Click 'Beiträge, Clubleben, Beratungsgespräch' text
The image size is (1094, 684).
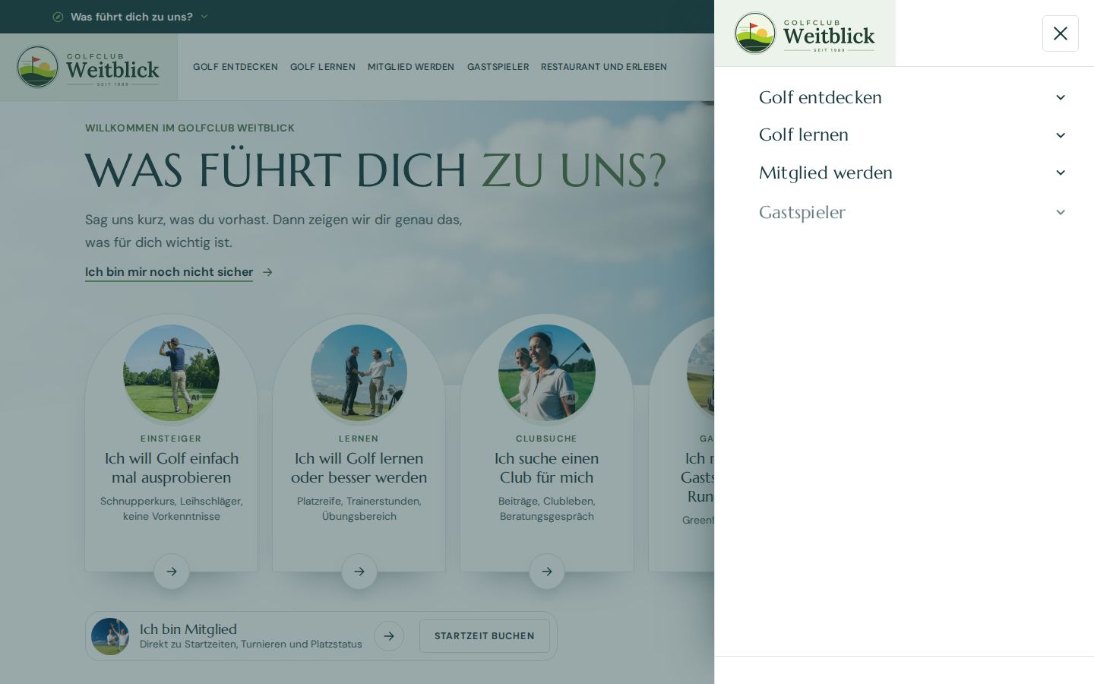click(x=547, y=508)
